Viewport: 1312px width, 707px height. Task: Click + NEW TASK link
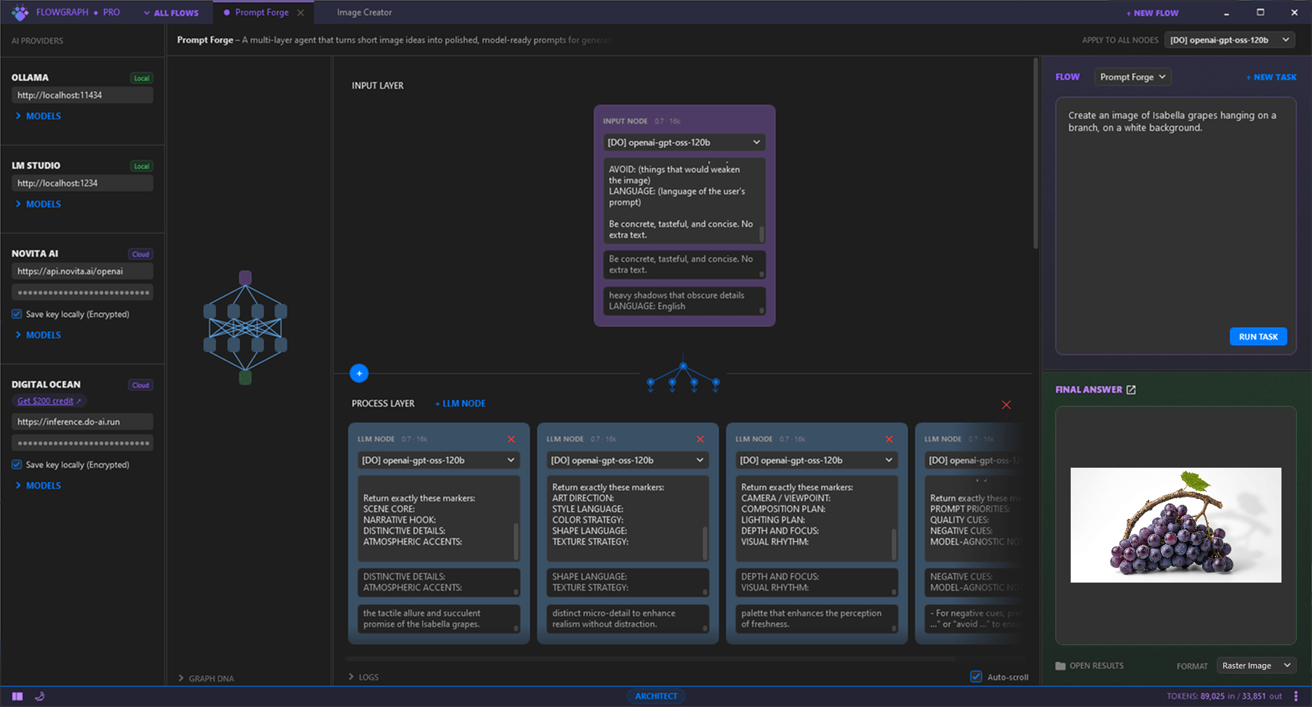click(x=1271, y=77)
